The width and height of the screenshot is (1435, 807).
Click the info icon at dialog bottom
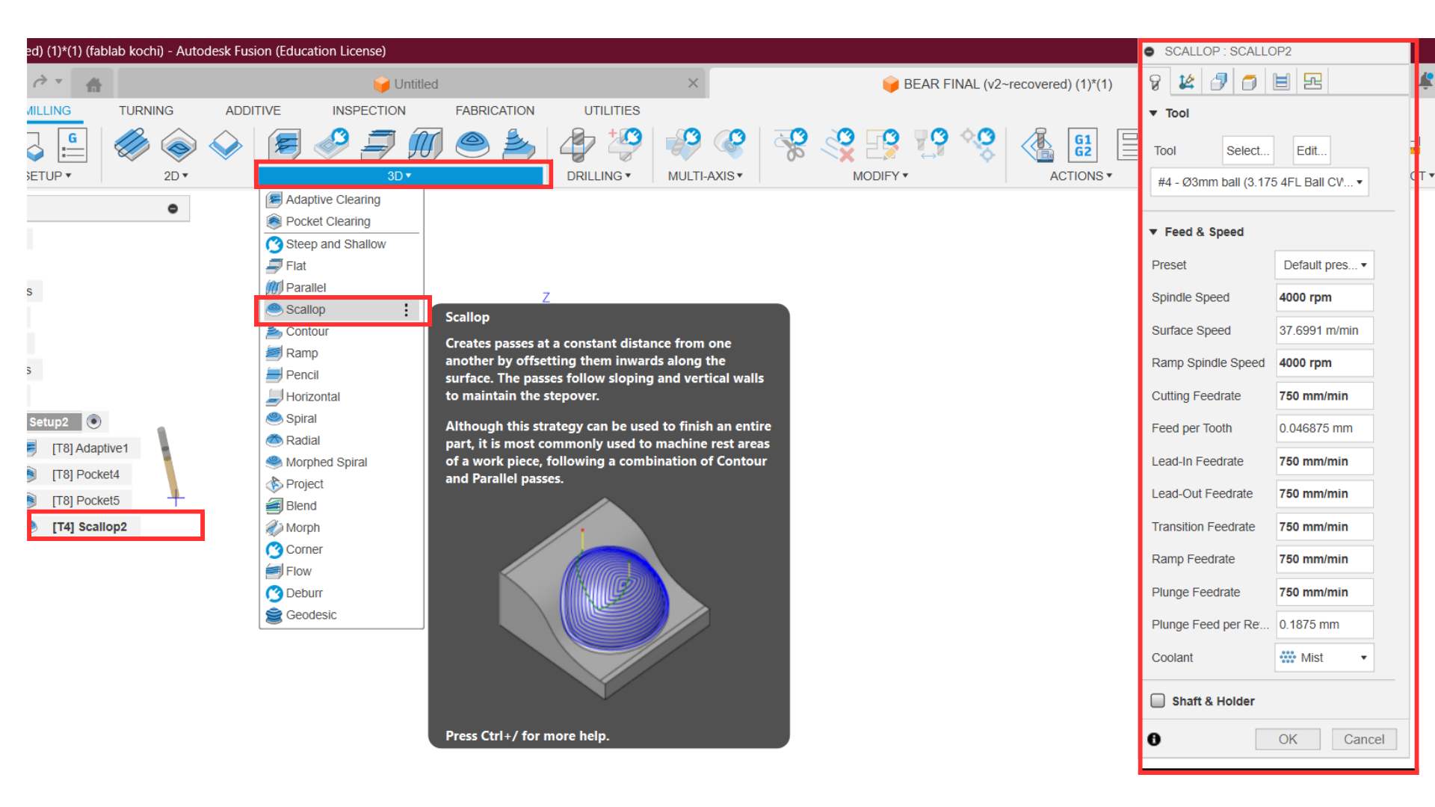point(1154,739)
